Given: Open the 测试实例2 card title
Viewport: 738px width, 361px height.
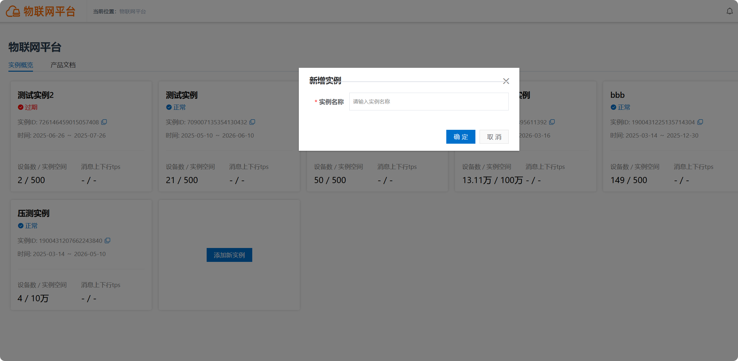Looking at the screenshot, I should tap(36, 95).
